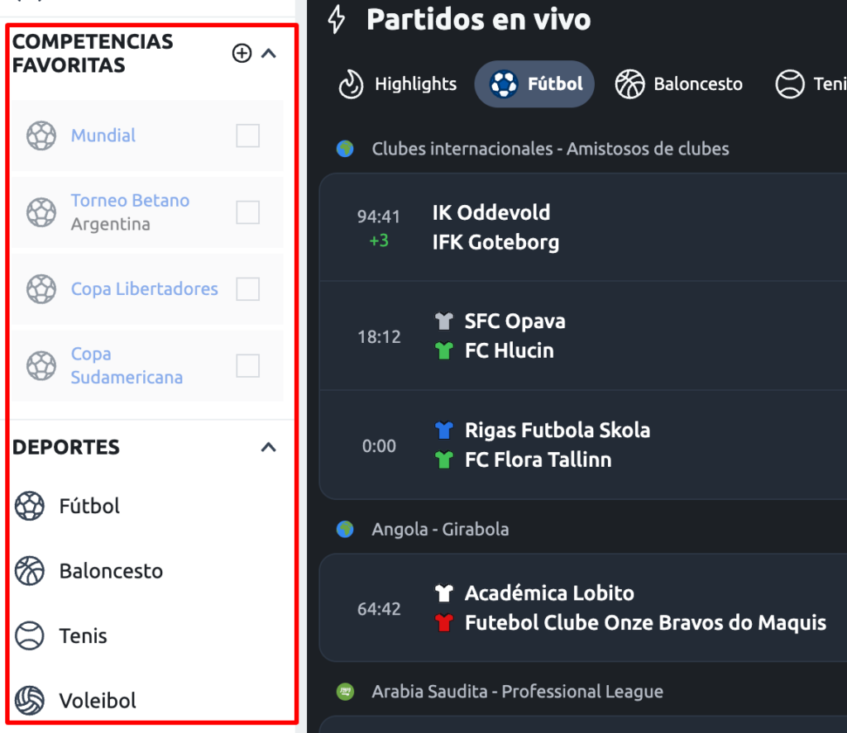Click the globe icon beside Angola - Girabola
This screenshot has width=847, height=733.
(344, 529)
